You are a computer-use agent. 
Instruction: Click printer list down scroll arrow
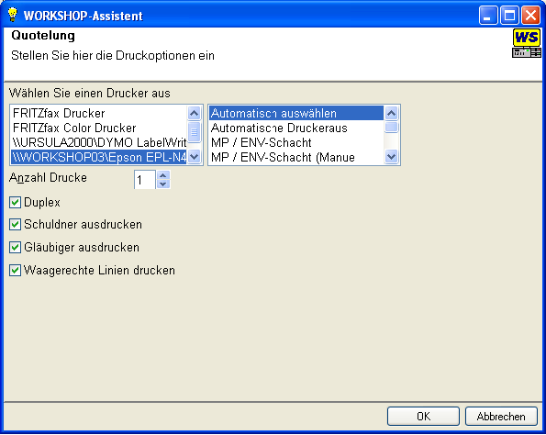(194, 156)
